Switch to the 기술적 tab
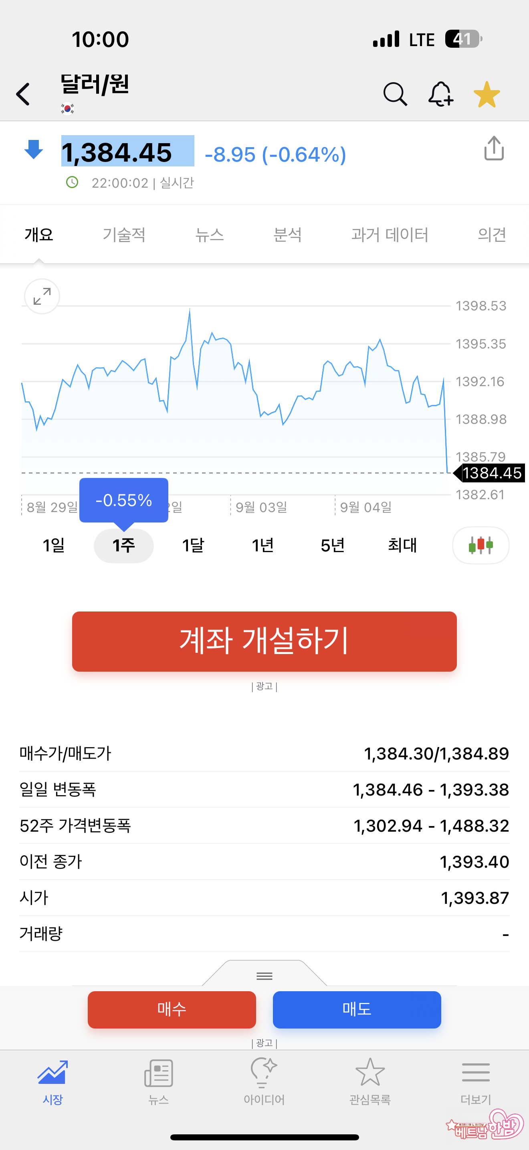The image size is (529, 1150). [124, 235]
